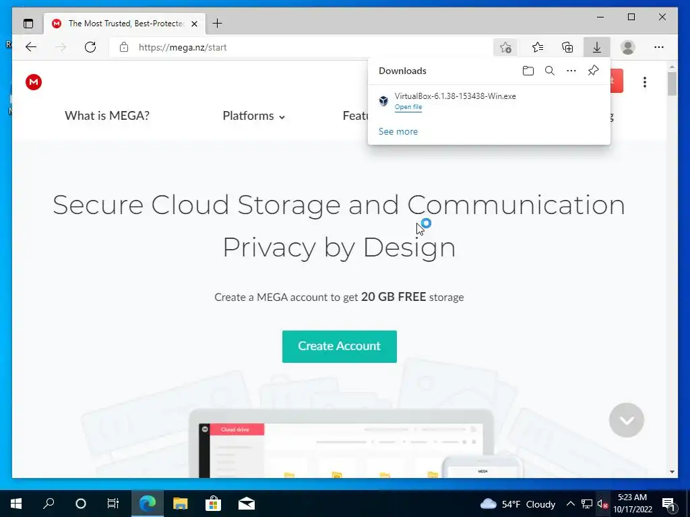Screen dimensions: 690x517
Task: Open Cortana from taskbar
Action: pos(81,504)
